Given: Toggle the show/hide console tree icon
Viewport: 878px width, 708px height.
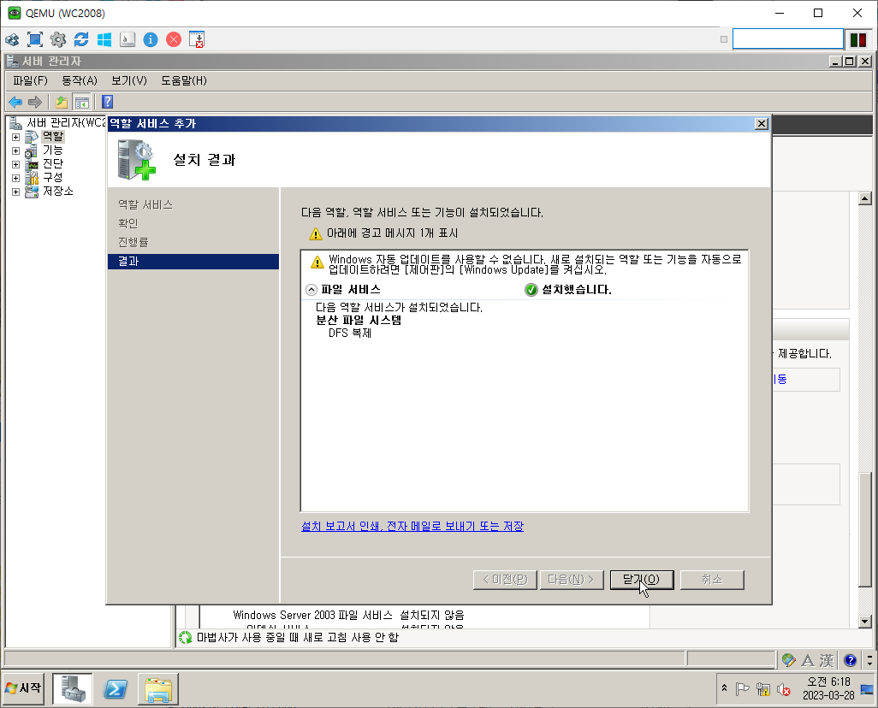Looking at the screenshot, I should tap(82, 102).
